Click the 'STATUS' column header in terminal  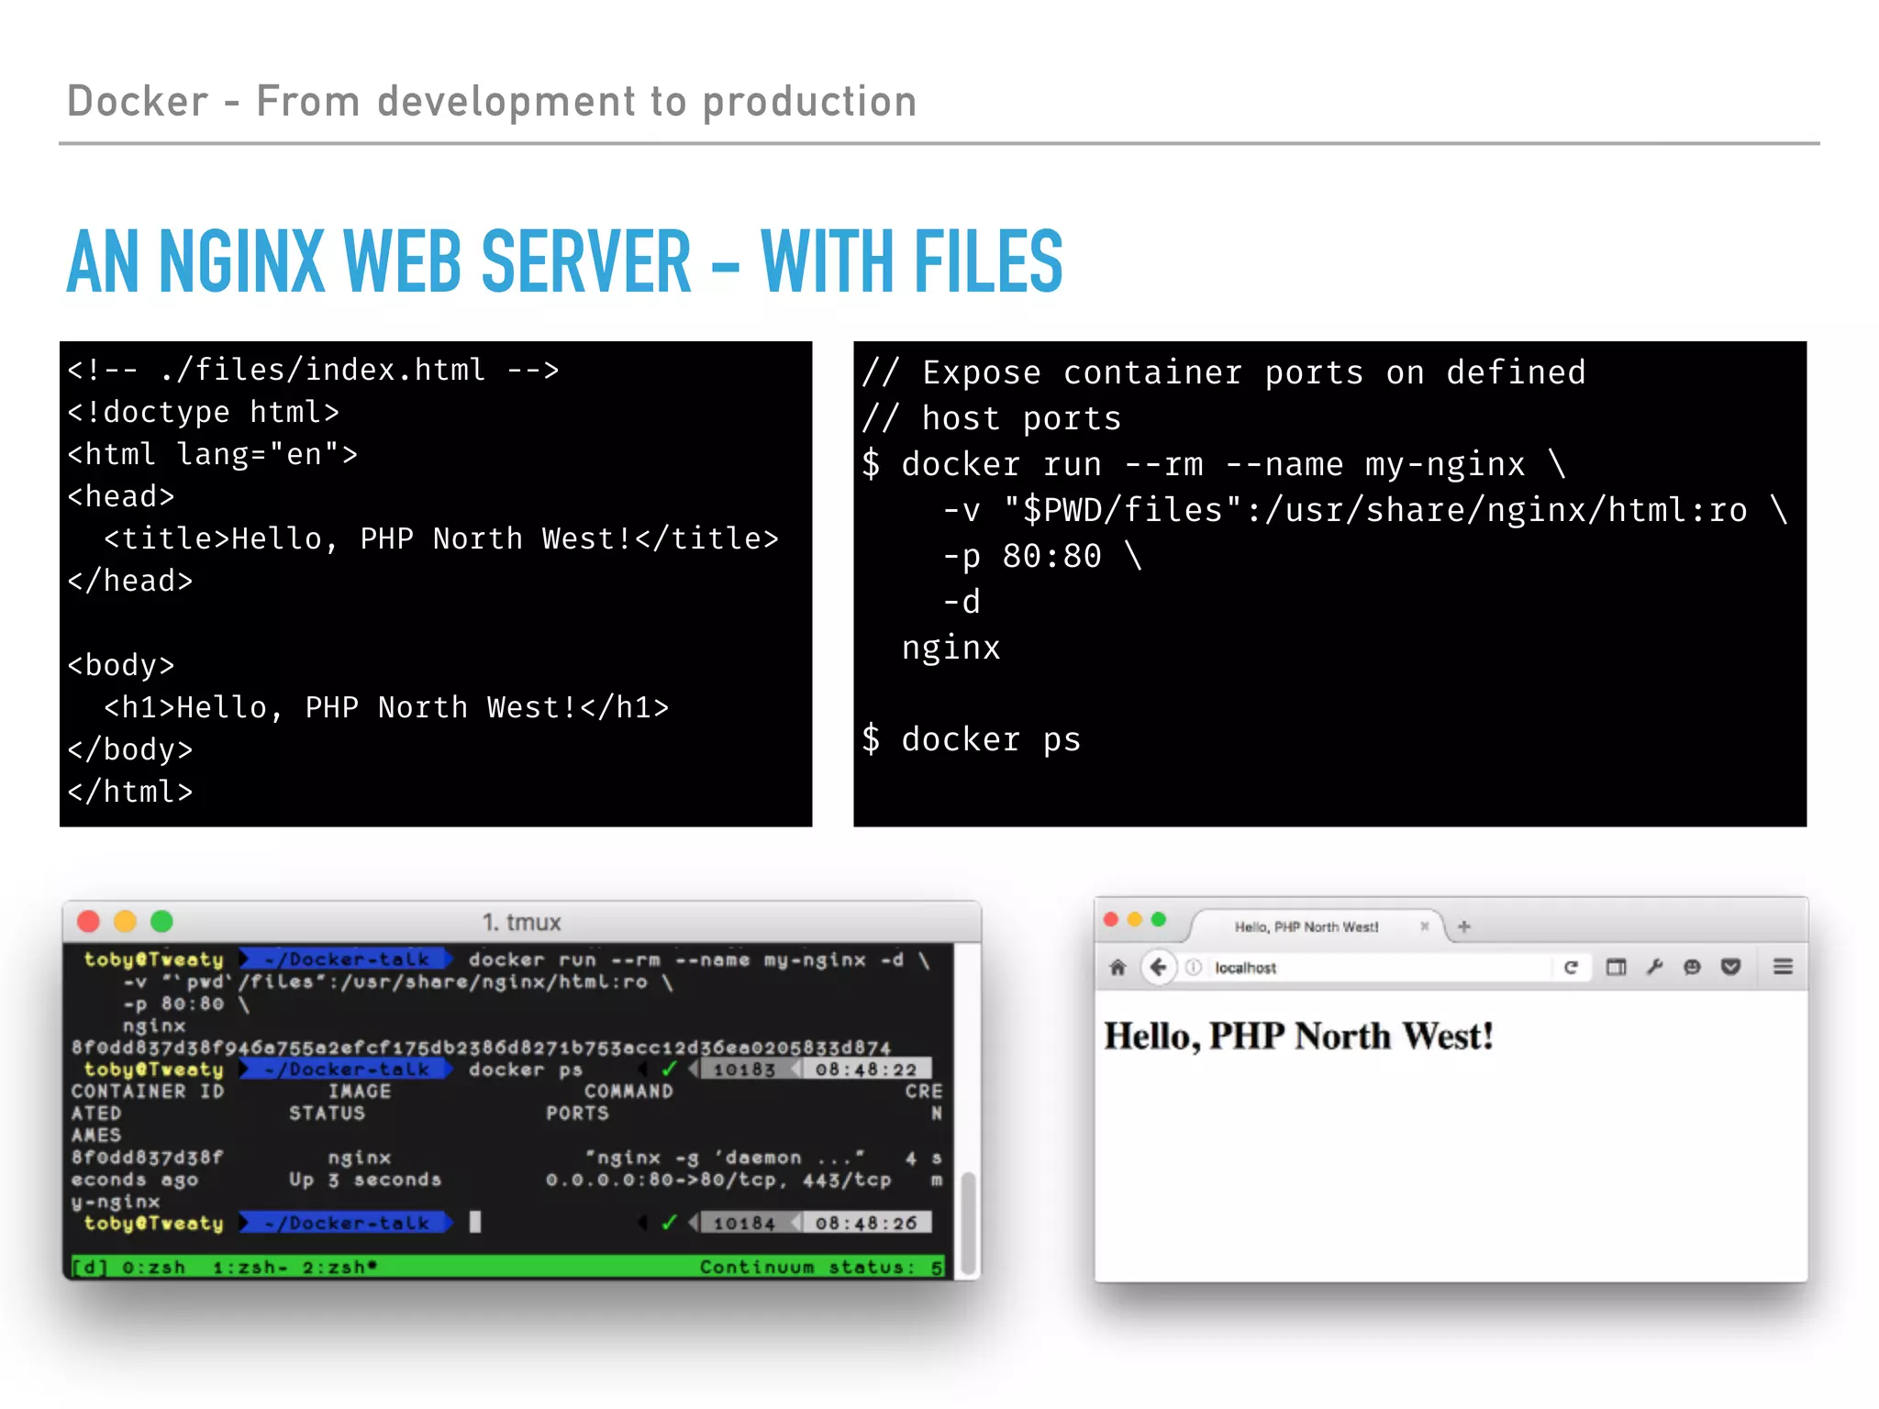(328, 1113)
